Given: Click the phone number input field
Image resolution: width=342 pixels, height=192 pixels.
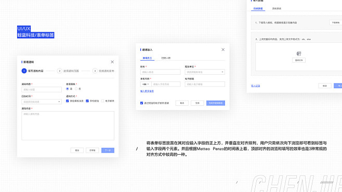Looking at the screenshot, I should click(166, 84).
